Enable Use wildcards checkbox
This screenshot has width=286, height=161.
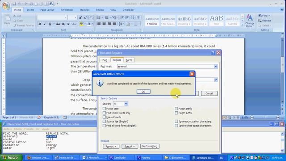(104, 117)
